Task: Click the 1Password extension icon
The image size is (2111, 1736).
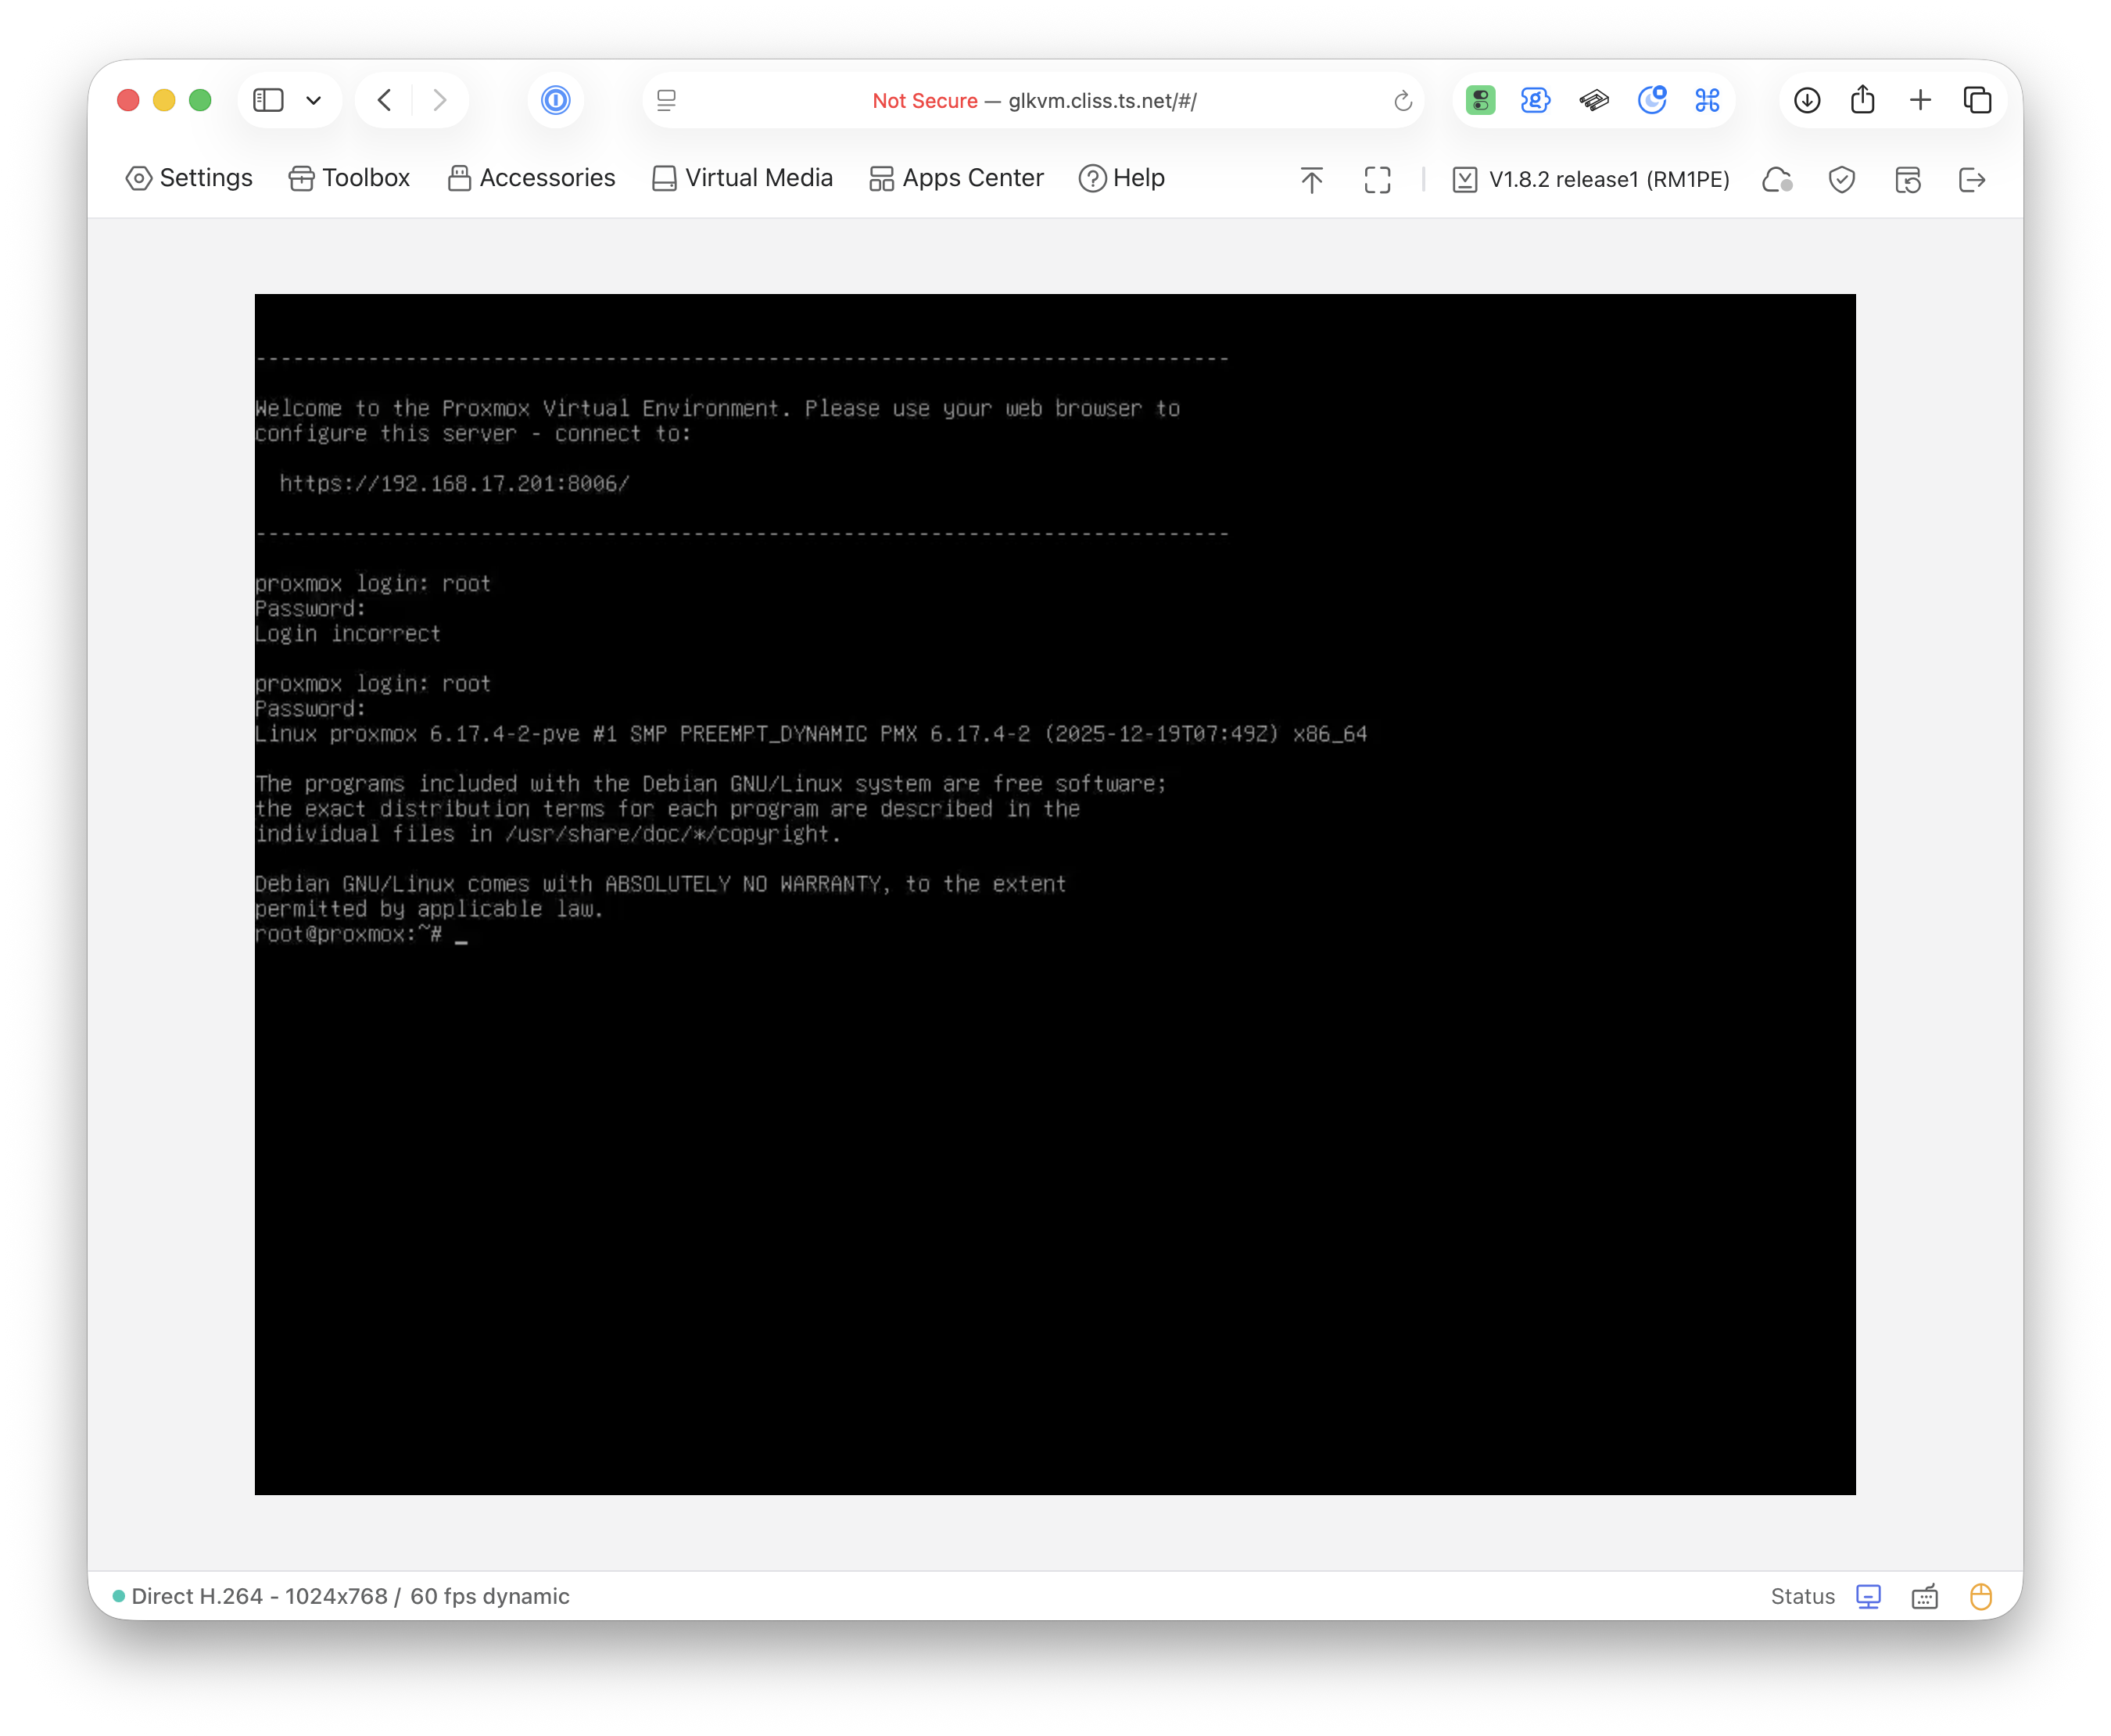Action: tap(556, 100)
